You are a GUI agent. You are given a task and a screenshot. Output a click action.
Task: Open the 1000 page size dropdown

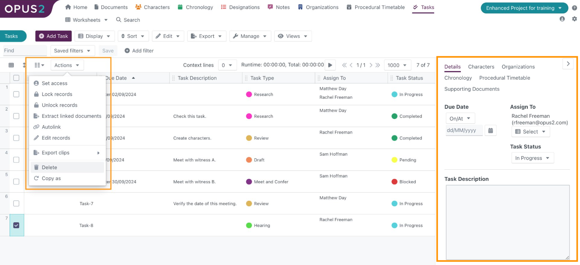pyautogui.click(x=397, y=65)
